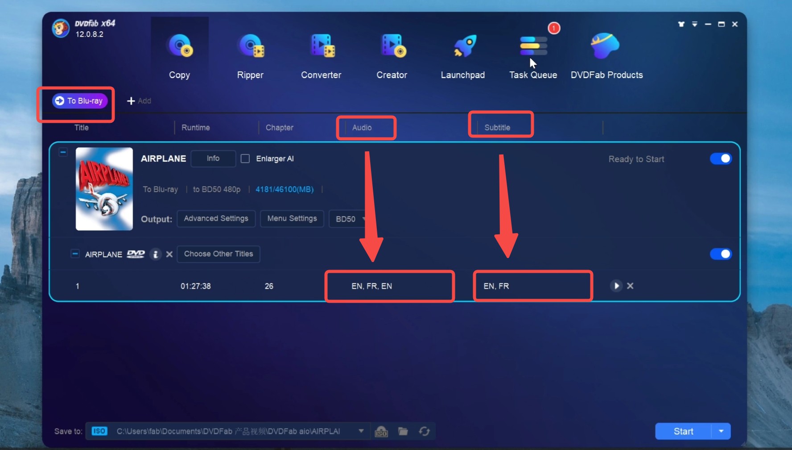Click the Subtitle column header
This screenshot has width=792, height=450.
[497, 128]
